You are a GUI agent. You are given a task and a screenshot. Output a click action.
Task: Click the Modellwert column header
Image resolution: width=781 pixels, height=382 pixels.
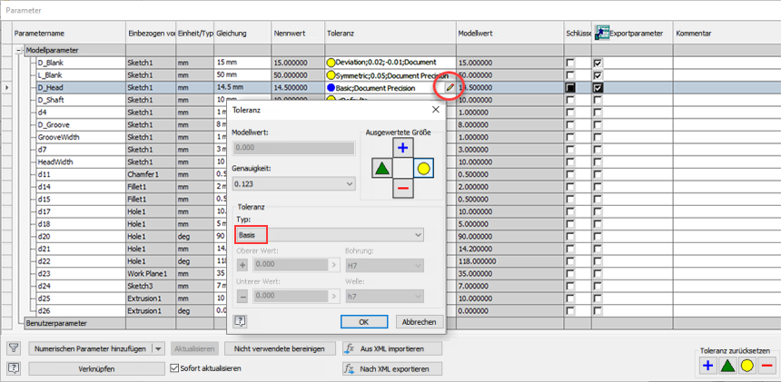(510, 33)
